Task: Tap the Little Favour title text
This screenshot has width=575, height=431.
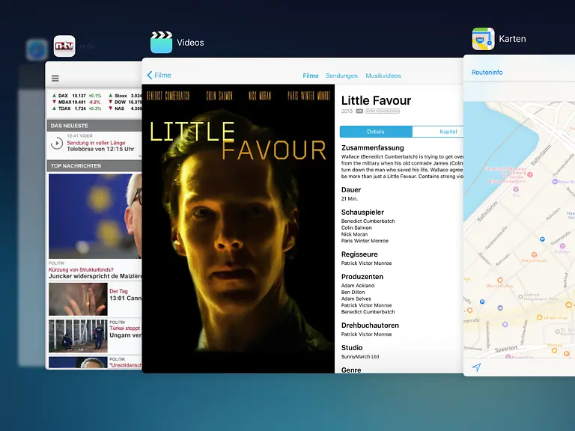Action: [376, 100]
